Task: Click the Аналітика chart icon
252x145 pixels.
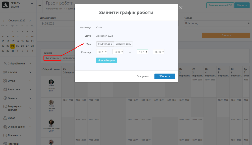Action: pos(5,89)
